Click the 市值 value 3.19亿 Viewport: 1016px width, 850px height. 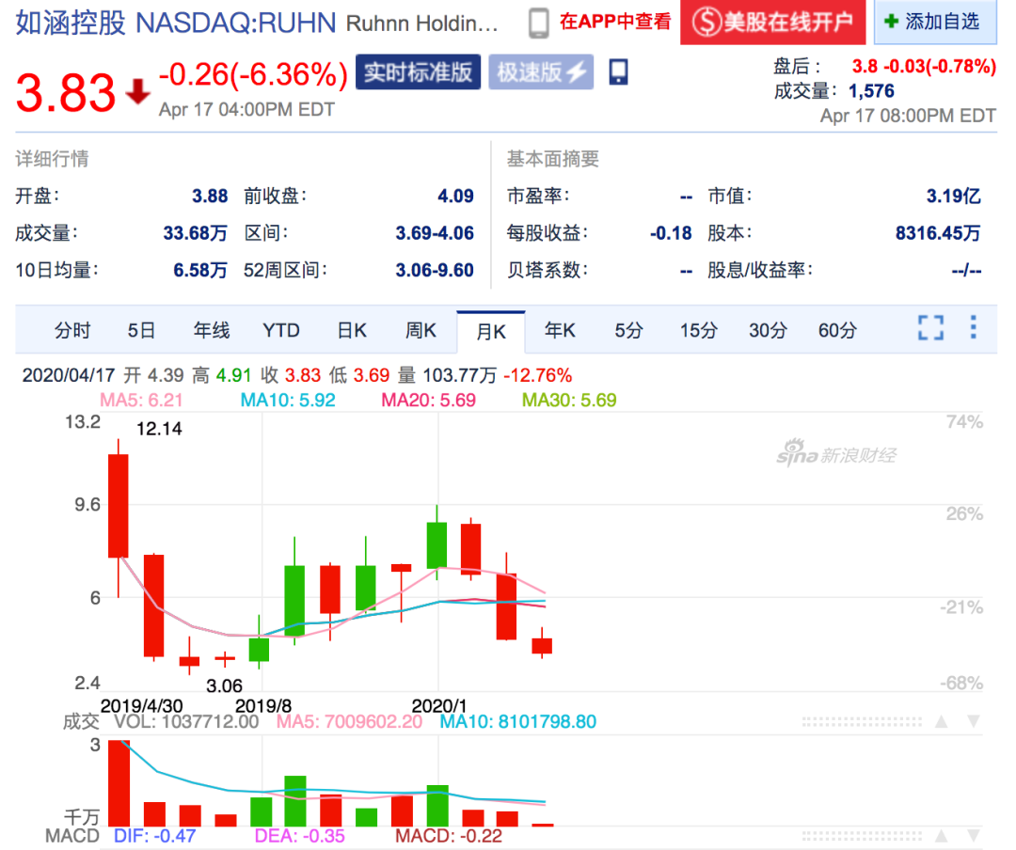point(953,196)
